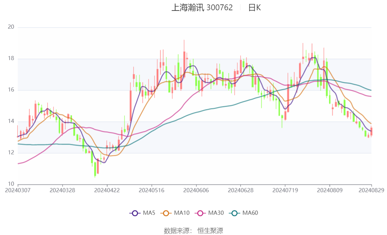Select y-axis value label 12
The height and width of the screenshot is (235, 387).
[x=11, y=153]
